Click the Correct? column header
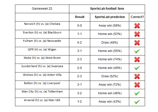The image size is (158, 112). (137, 17)
